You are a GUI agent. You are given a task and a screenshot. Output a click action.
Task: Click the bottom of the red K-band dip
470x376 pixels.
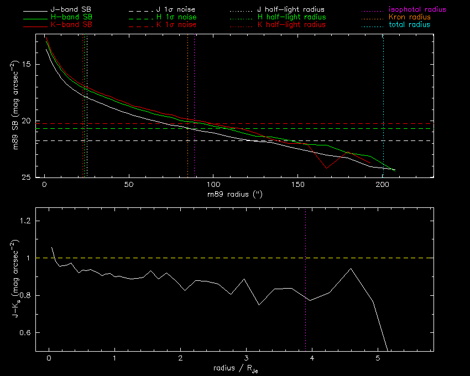point(326,168)
